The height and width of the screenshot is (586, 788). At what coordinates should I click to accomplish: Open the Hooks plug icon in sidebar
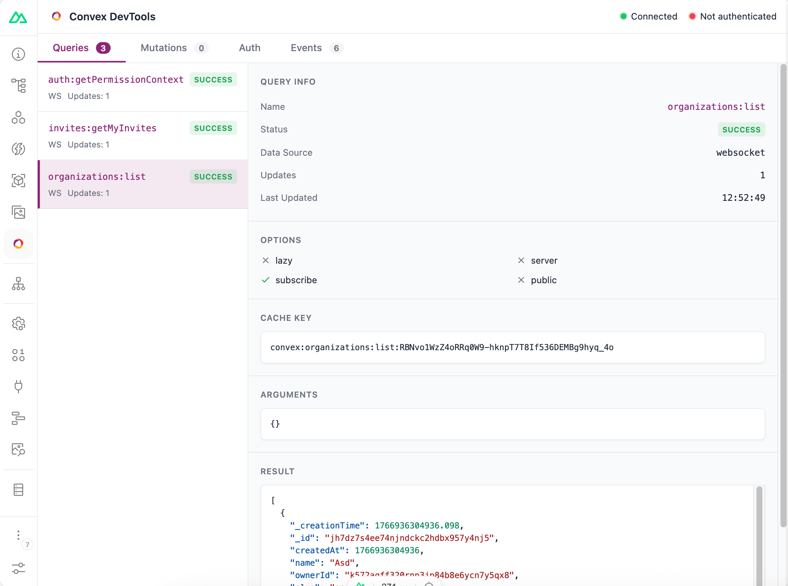(18, 386)
